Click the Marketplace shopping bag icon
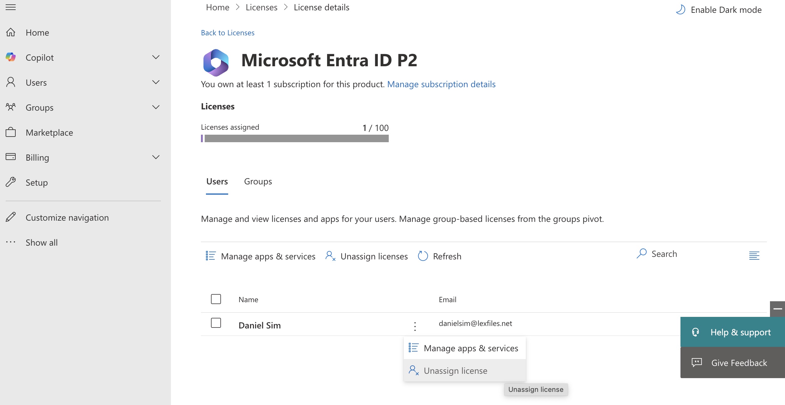The width and height of the screenshot is (785, 405). pos(11,132)
